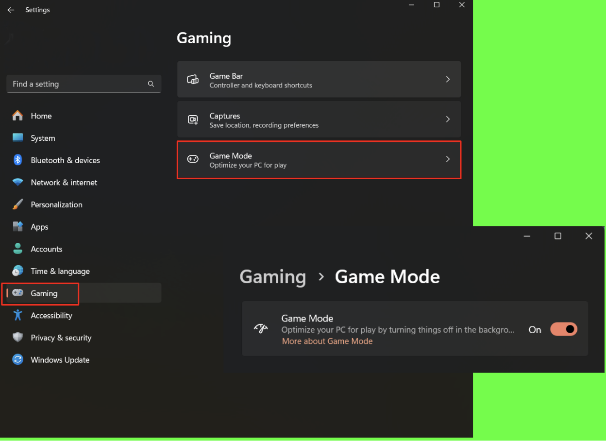Click the Game Bar card icon
606x441 pixels.
click(x=193, y=80)
